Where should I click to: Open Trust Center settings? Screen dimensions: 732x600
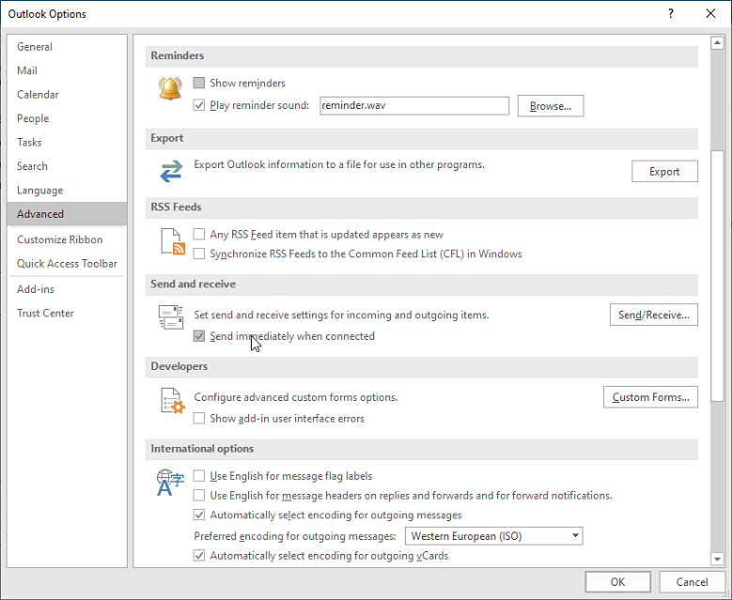pos(67,313)
